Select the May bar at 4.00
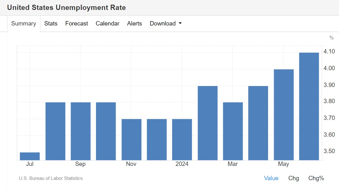Viewport: 339px width, 187px height. 284,115
